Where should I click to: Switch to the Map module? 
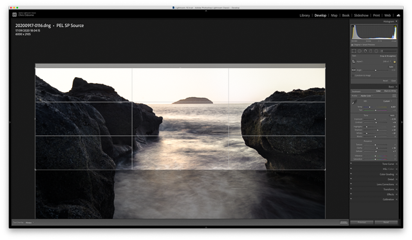pos(334,15)
